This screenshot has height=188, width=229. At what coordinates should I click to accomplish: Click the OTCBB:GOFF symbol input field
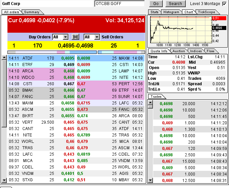[x=120, y=4]
